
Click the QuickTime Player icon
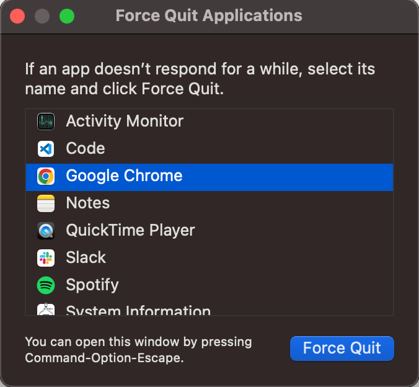click(x=46, y=231)
